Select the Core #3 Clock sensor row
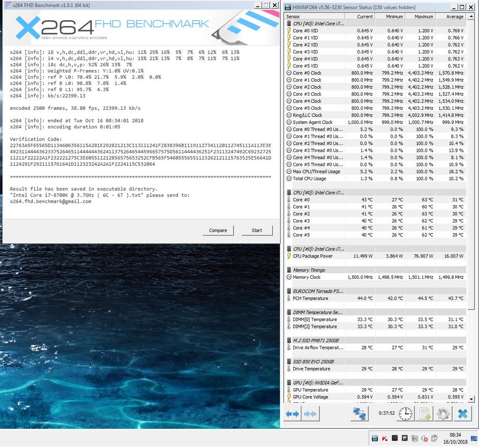The height and width of the screenshot is (447, 479). click(x=376, y=94)
